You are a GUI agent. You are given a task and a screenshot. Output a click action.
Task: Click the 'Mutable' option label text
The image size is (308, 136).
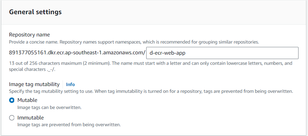click(27, 100)
